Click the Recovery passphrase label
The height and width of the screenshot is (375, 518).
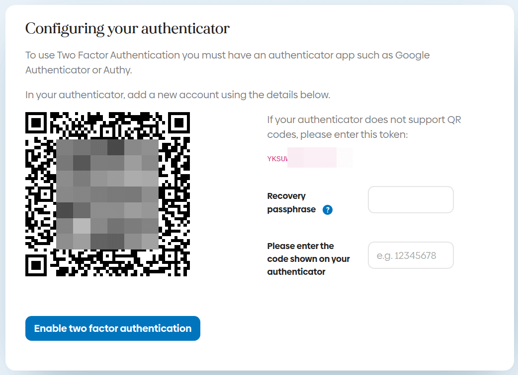click(291, 202)
